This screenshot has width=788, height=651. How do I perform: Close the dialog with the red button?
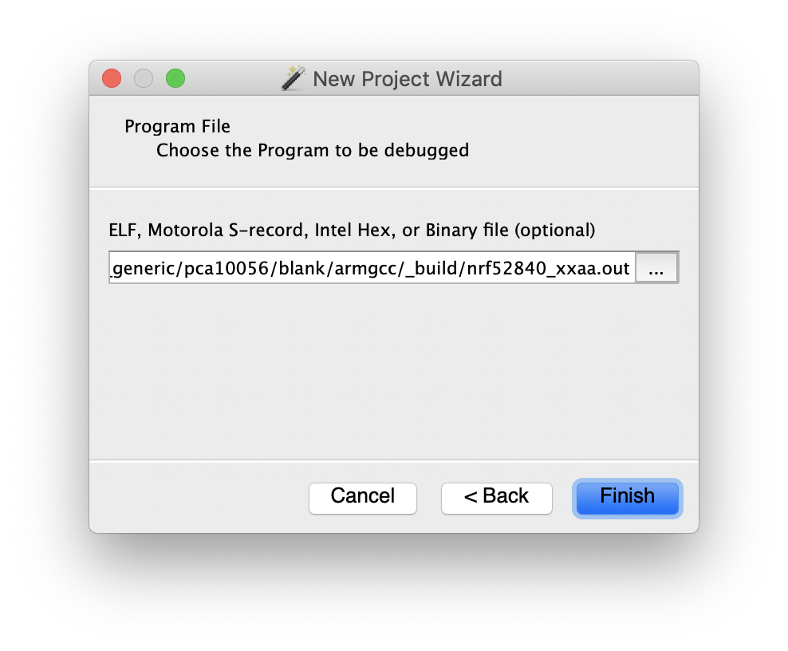[x=112, y=78]
